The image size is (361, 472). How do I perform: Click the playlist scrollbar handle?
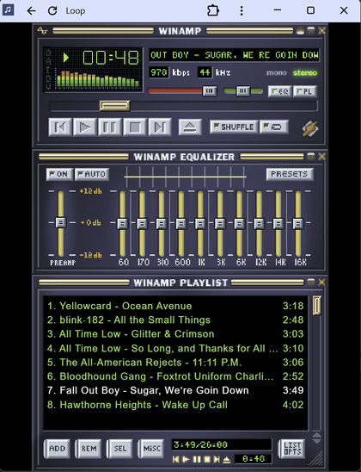tap(316, 305)
